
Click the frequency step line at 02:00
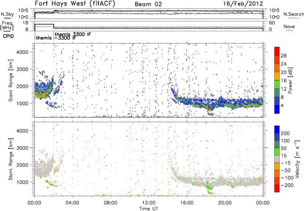(54, 26)
